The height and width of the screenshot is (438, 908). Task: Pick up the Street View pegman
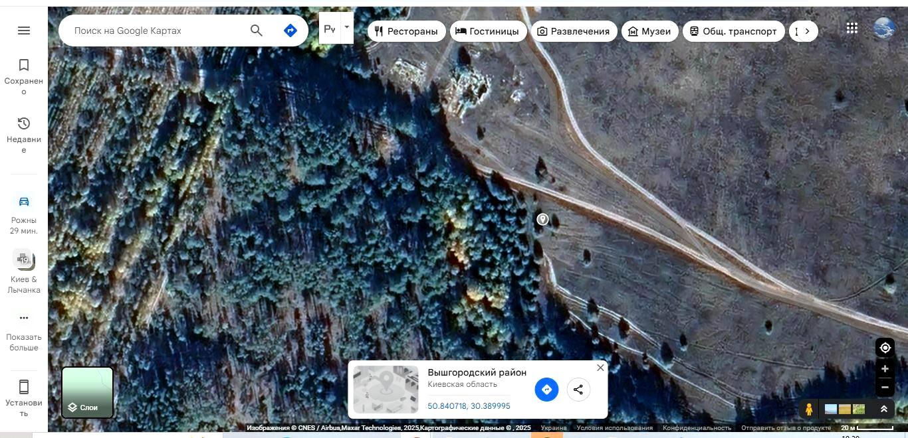809,409
